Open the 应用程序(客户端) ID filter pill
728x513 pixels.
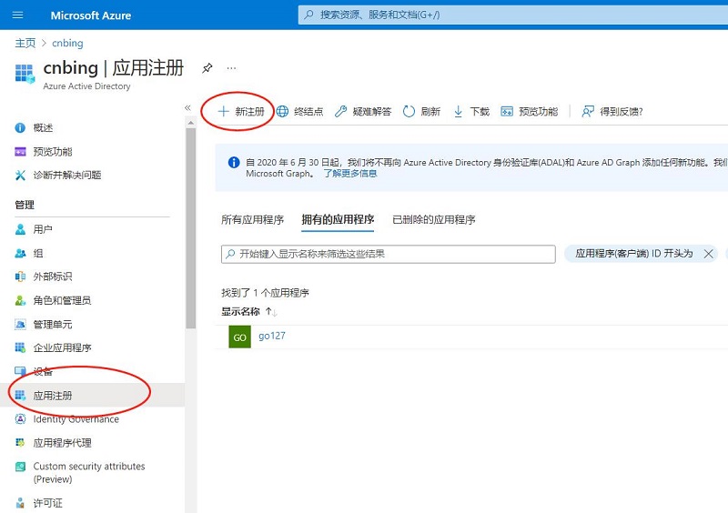(633, 254)
